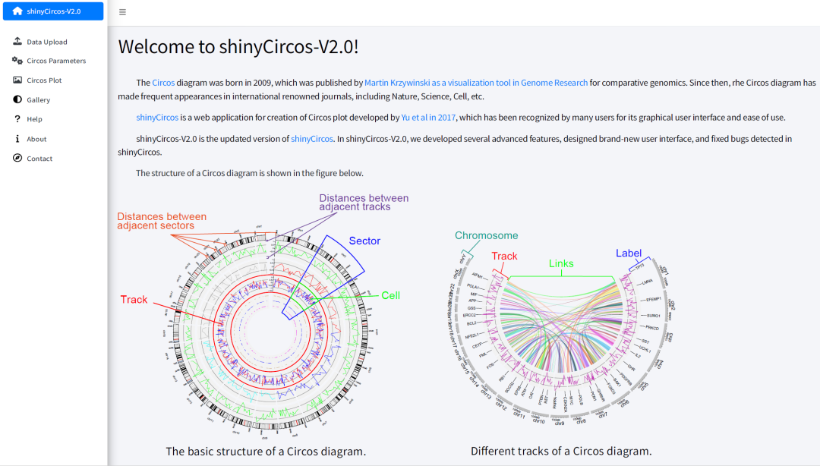The height and width of the screenshot is (466, 820).
Task: Open the Data Upload sidebar entry
Action: point(46,41)
